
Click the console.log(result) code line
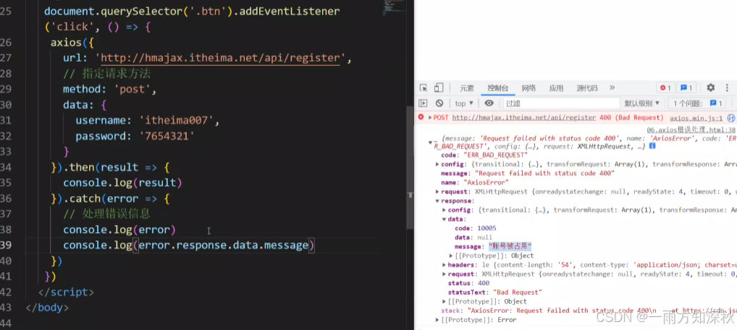tap(122, 183)
